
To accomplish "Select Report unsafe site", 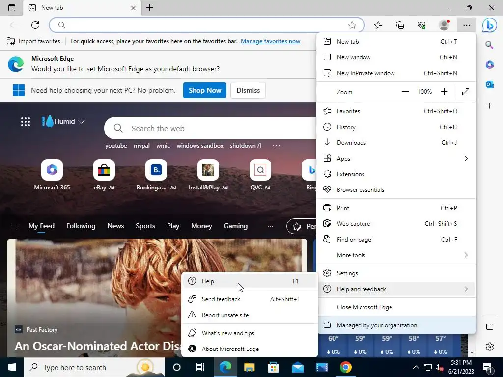I will click(250, 315).
